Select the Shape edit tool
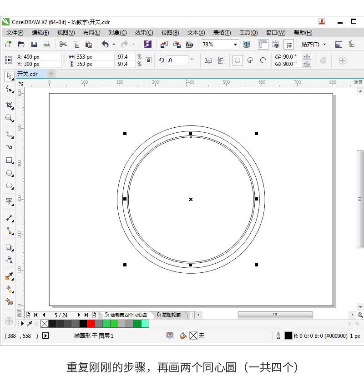364x386 pixels. point(10,89)
